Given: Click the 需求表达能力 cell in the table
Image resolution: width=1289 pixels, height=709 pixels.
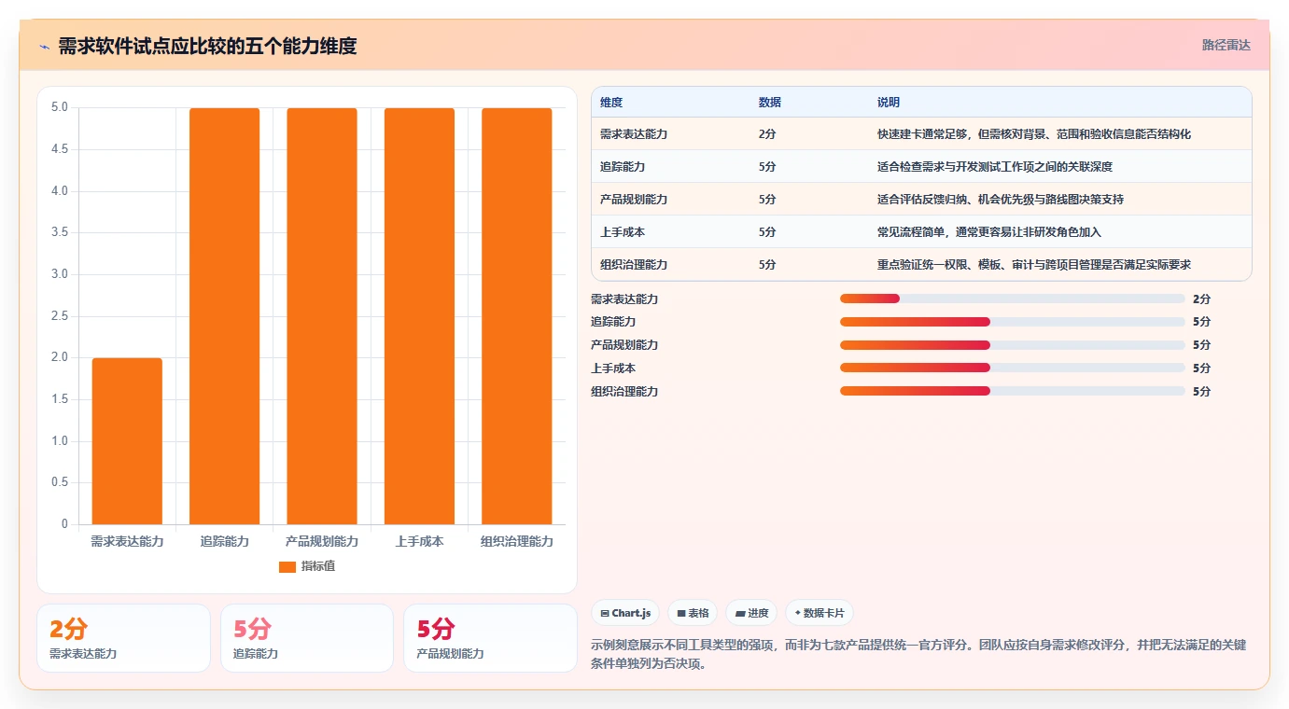Looking at the screenshot, I should coord(634,134).
